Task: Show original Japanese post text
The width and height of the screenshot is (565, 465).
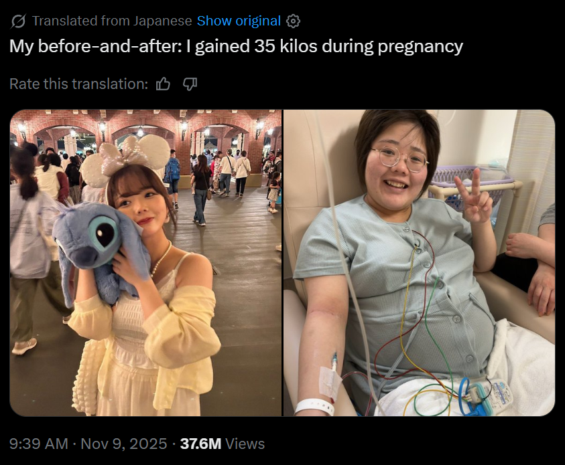Action: [x=239, y=21]
